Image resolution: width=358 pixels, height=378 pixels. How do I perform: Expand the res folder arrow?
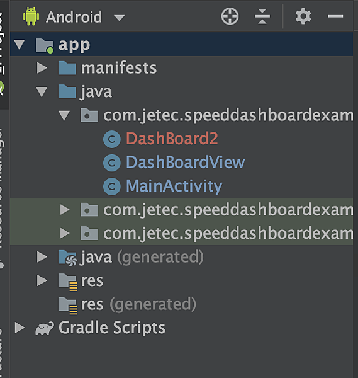(42, 280)
